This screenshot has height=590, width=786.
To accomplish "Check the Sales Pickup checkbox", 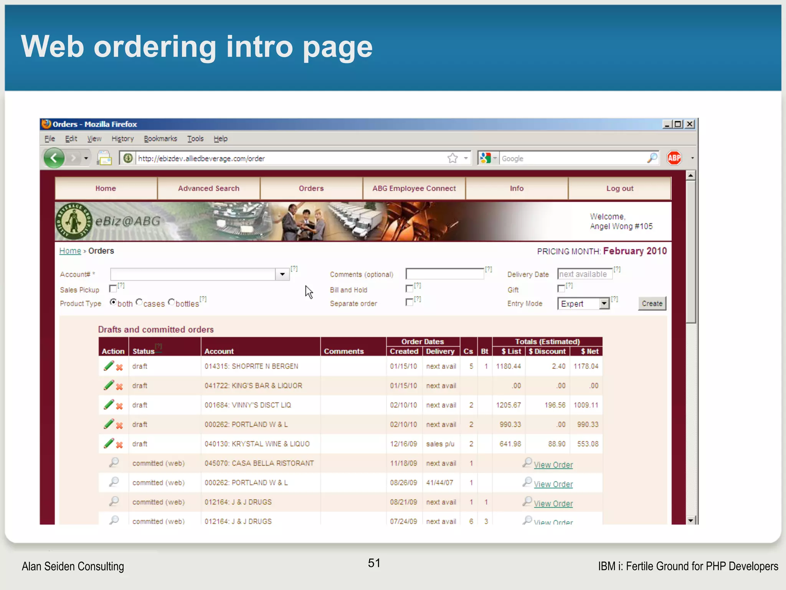I will tap(113, 288).
